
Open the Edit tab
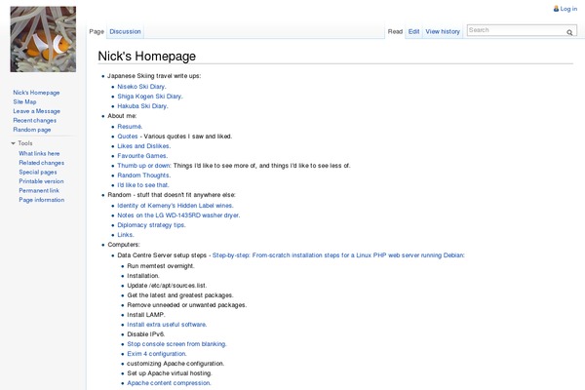click(413, 32)
